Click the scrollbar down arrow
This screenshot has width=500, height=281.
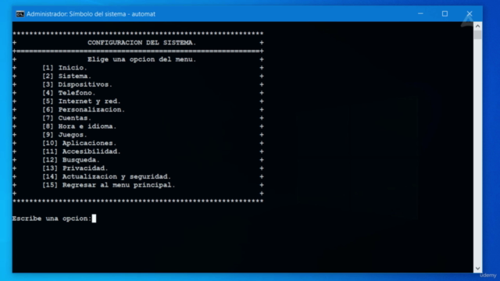coord(477,269)
